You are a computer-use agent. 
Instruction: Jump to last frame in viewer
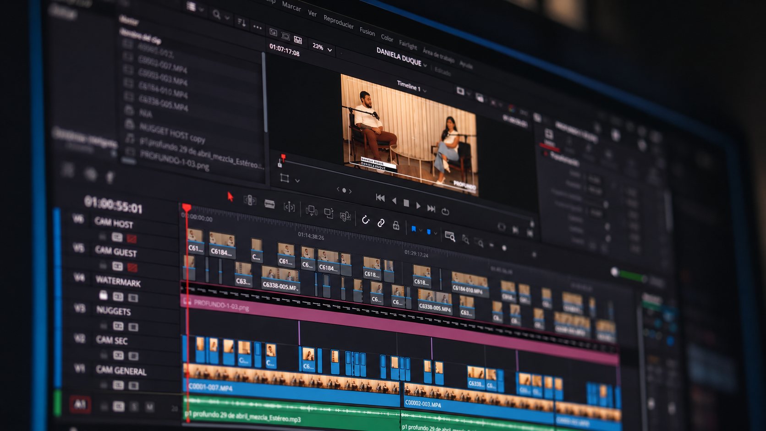431,208
